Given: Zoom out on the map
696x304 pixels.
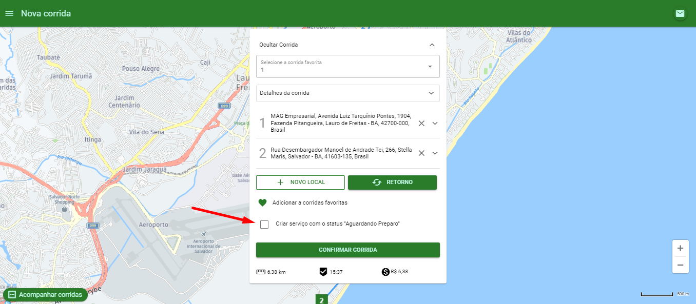Looking at the screenshot, I should (680, 265).
